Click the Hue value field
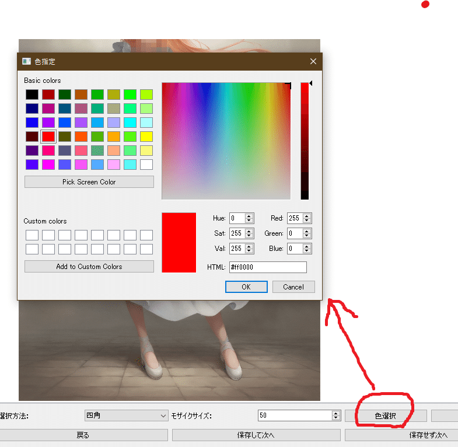 (x=237, y=218)
